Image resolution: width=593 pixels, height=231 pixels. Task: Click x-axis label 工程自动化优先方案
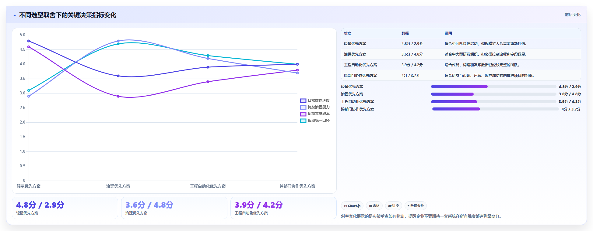(208, 186)
